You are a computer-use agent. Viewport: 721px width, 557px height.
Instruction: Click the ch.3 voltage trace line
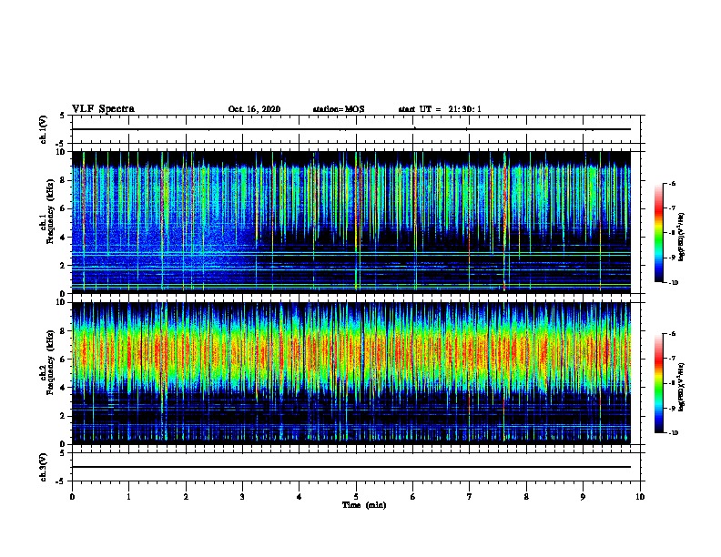click(350, 467)
